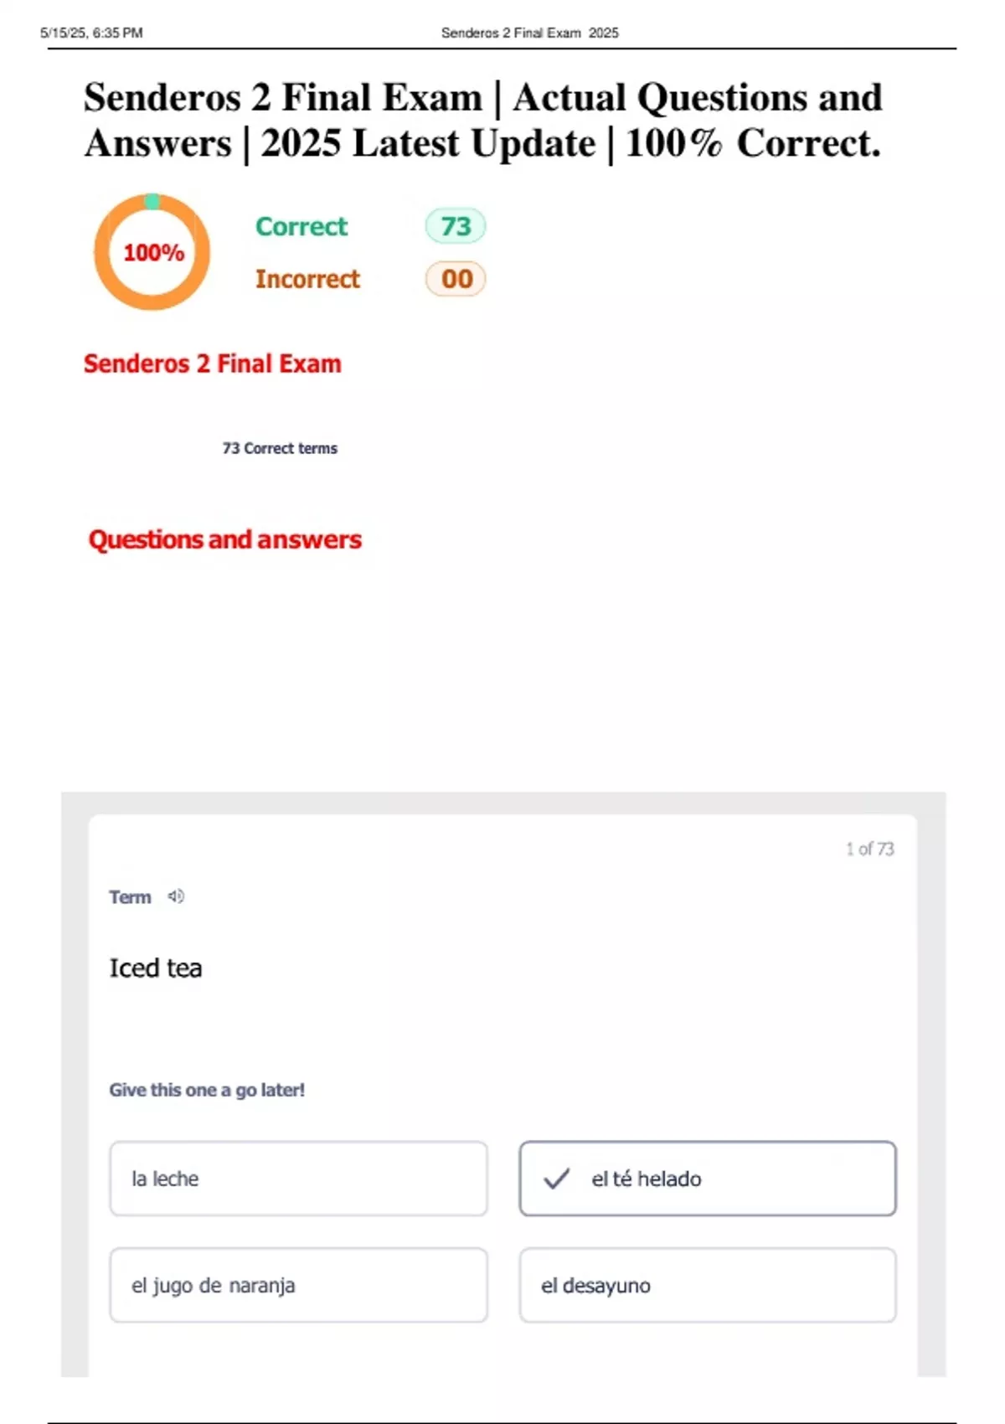
Task: Click the red 'Senderos 2 Final Exam' heading
Action: point(213,364)
